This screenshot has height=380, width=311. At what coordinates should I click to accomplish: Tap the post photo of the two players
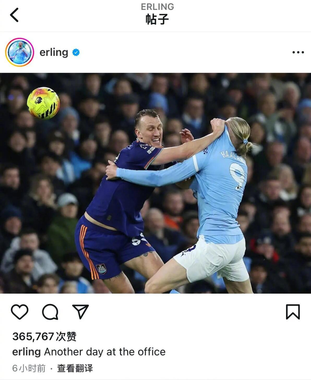[155, 183]
